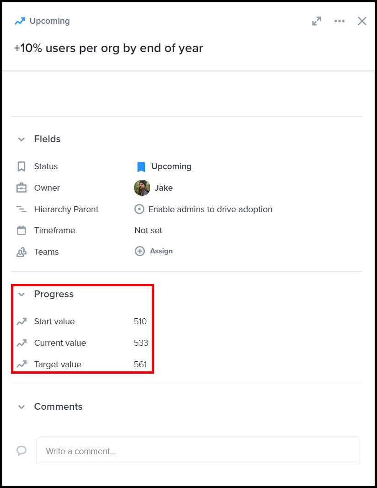This screenshot has width=377, height=488.
Task: Click the Assign teams button
Action: pos(154,251)
